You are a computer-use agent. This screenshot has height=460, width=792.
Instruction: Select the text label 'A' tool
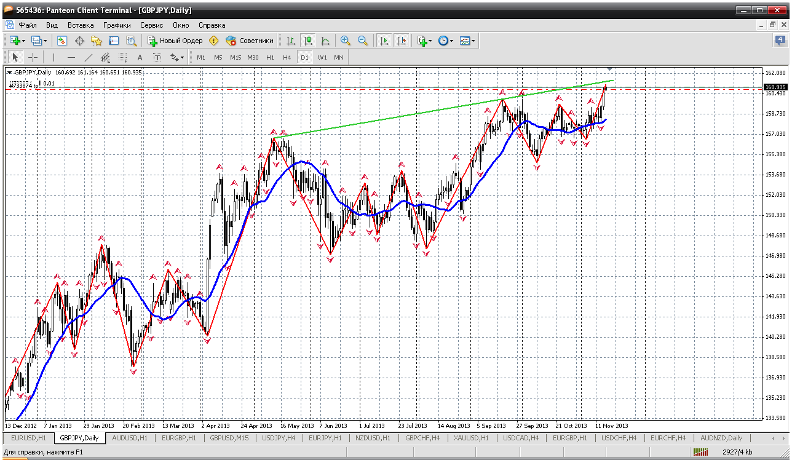pos(140,57)
